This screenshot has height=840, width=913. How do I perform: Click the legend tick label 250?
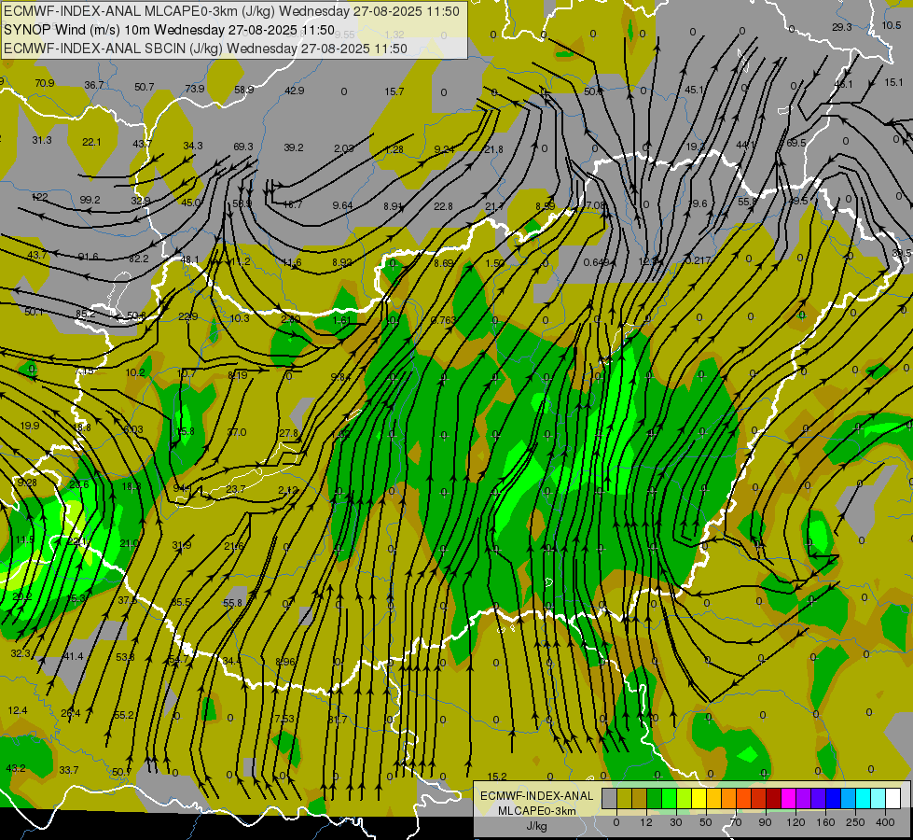(855, 822)
